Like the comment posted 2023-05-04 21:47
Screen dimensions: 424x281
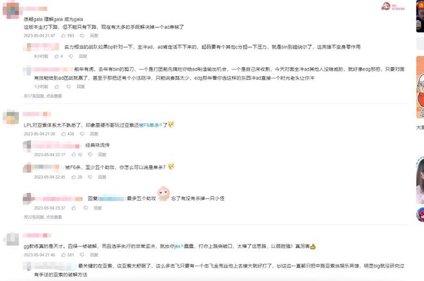tap(67, 36)
